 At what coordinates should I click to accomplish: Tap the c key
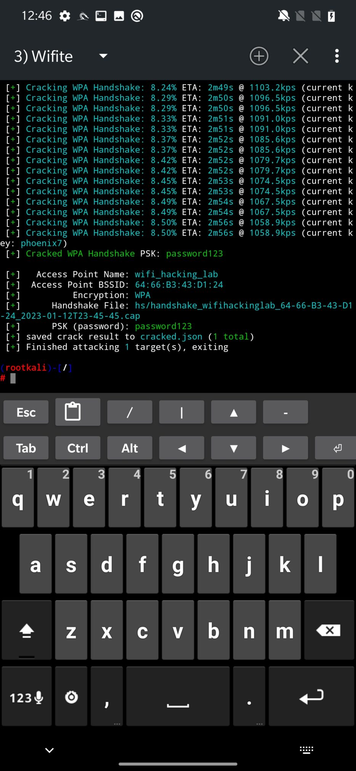pyautogui.click(x=142, y=630)
